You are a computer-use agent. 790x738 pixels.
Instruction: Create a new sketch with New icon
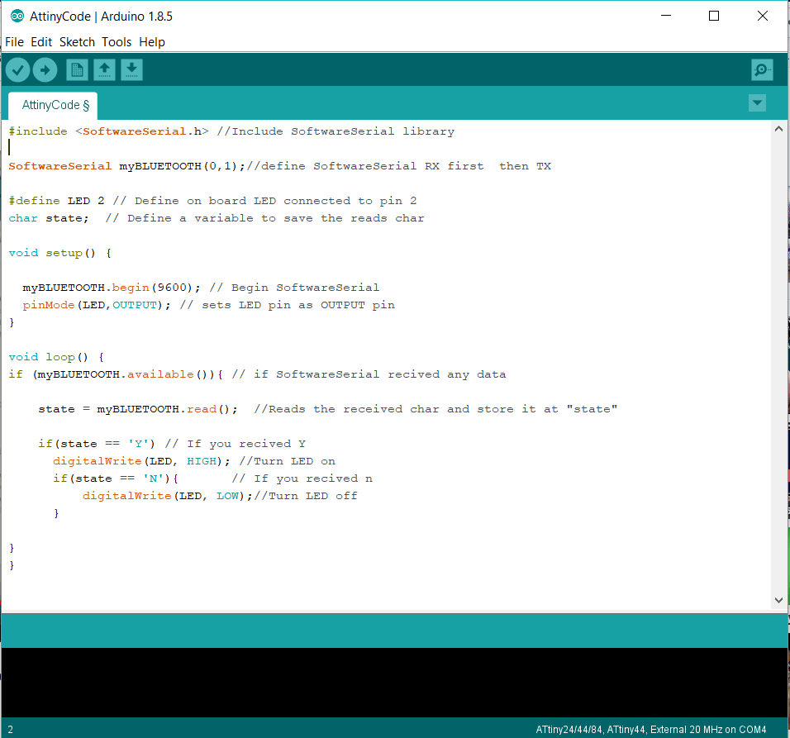77,70
